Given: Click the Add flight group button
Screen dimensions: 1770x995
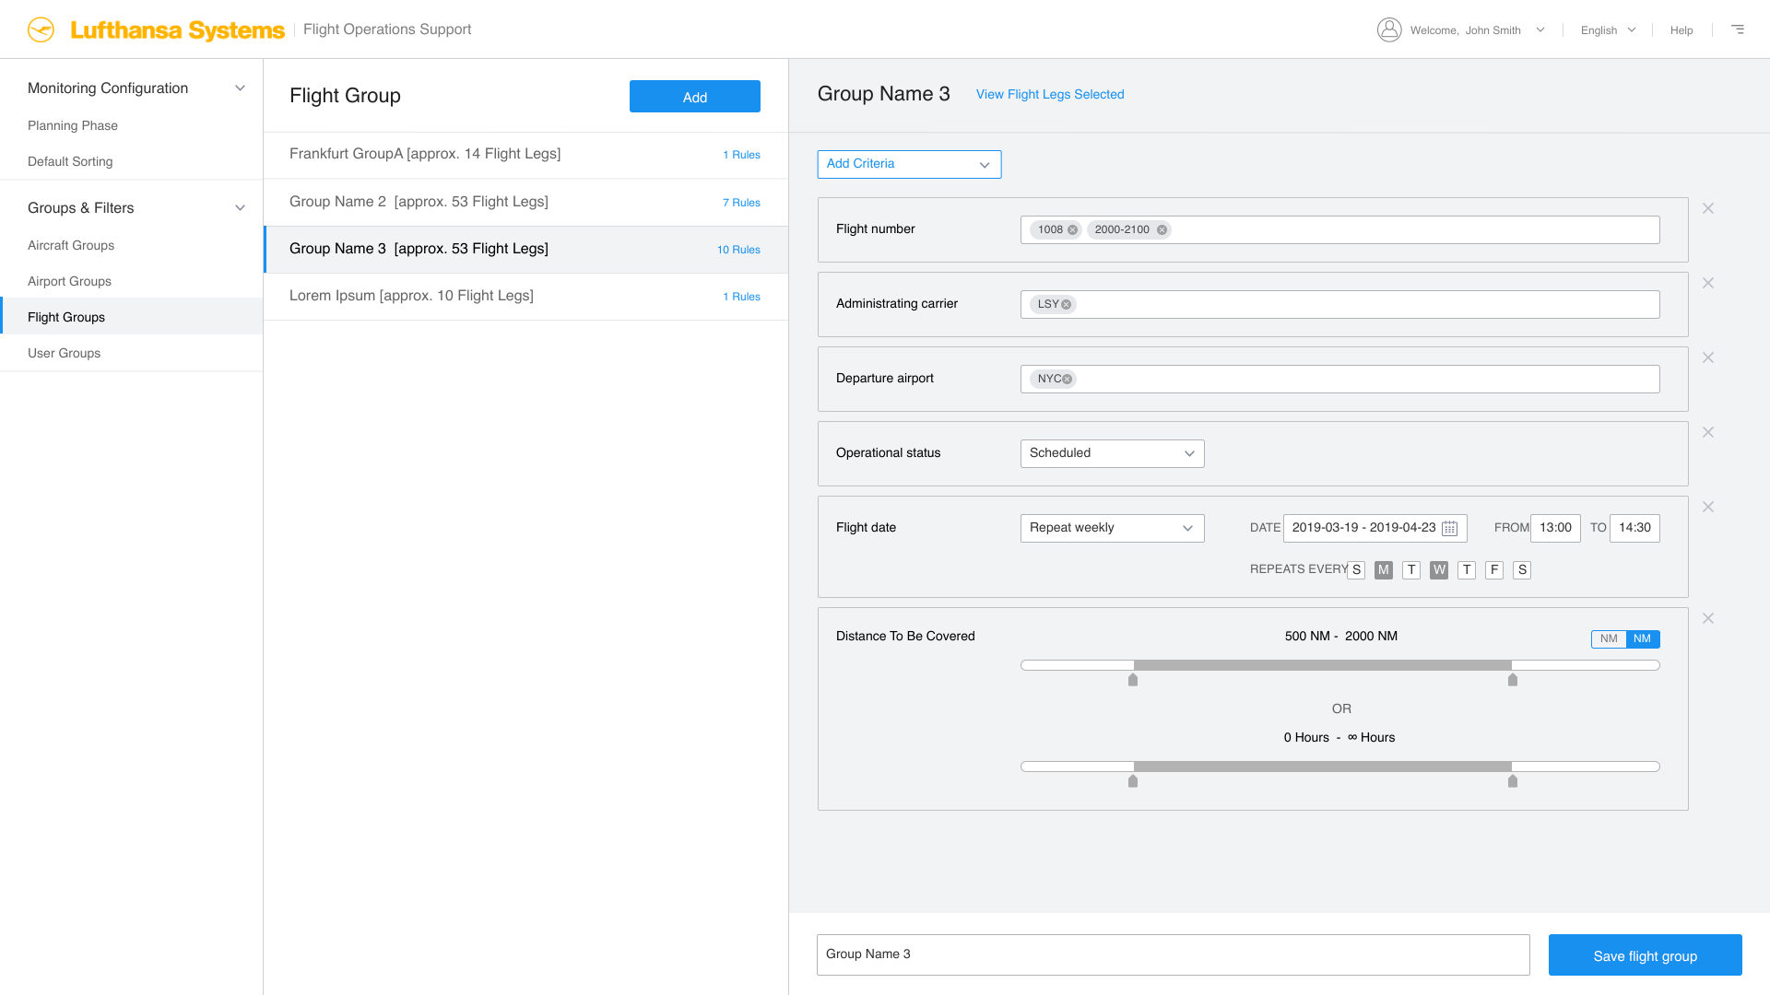Looking at the screenshot, I should [x=695, y=97].
